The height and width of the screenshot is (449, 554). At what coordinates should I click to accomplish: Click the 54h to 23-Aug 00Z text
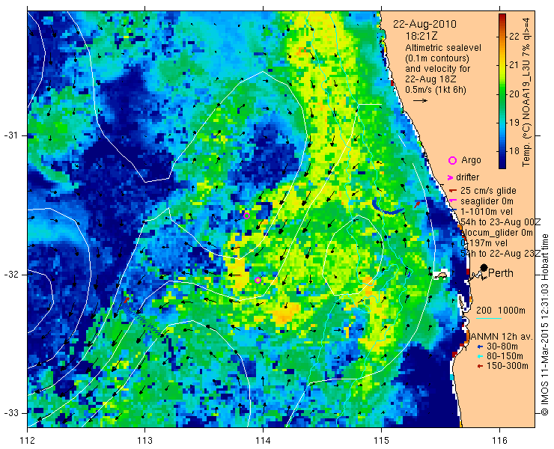click(x=501, y=222)
